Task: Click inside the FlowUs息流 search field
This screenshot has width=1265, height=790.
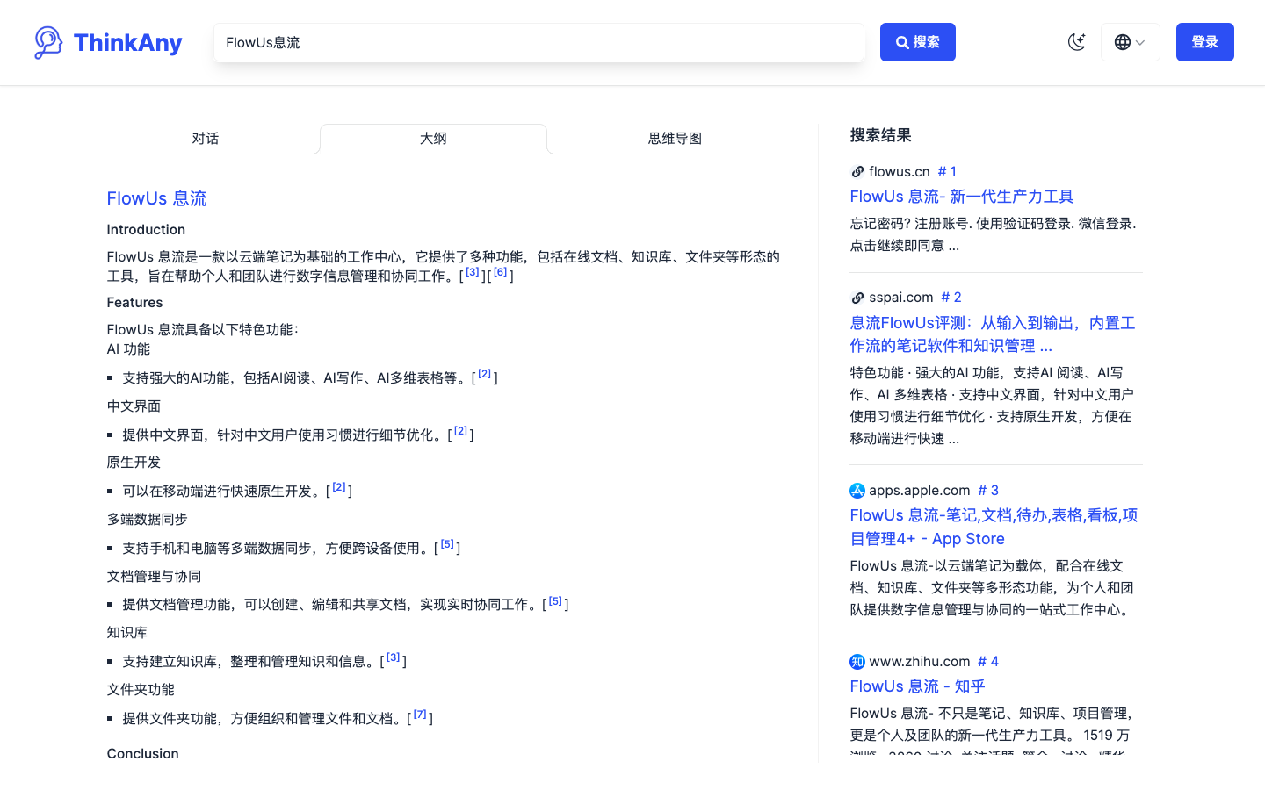Action: tap(539, 41)
